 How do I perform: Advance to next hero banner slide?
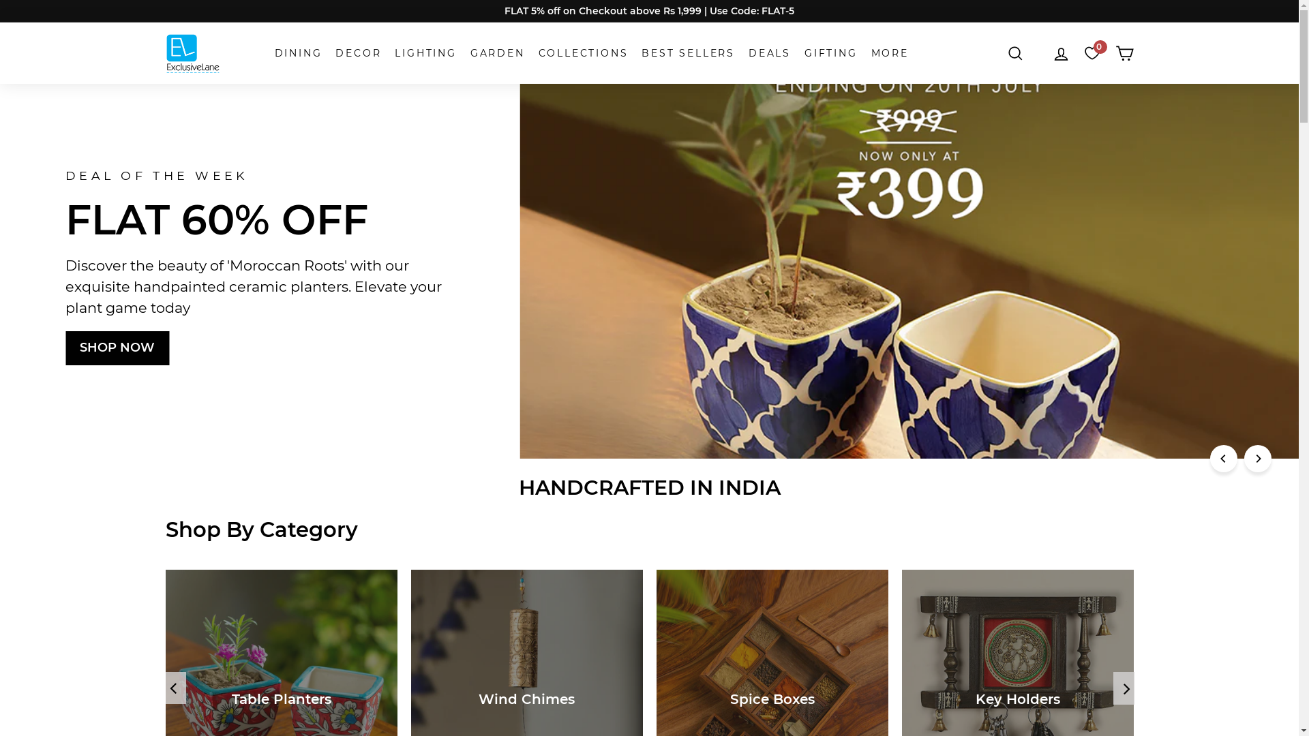click(x=1258, y=459)
